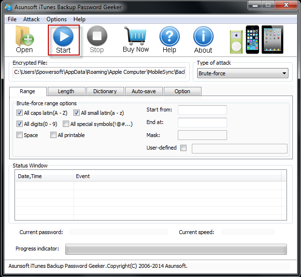Viewport: 301px width, 277px height.
Task: Click the Current speed value field
Action: [248, 232]
